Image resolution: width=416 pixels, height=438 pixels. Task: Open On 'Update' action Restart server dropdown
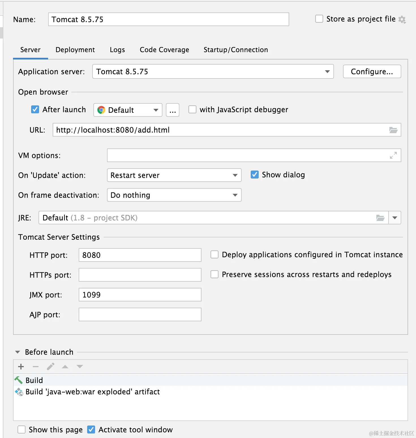(x=235, y=175)
